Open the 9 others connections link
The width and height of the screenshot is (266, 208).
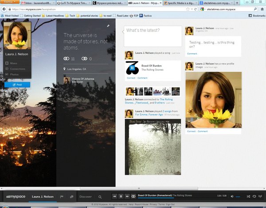[160, 103]
